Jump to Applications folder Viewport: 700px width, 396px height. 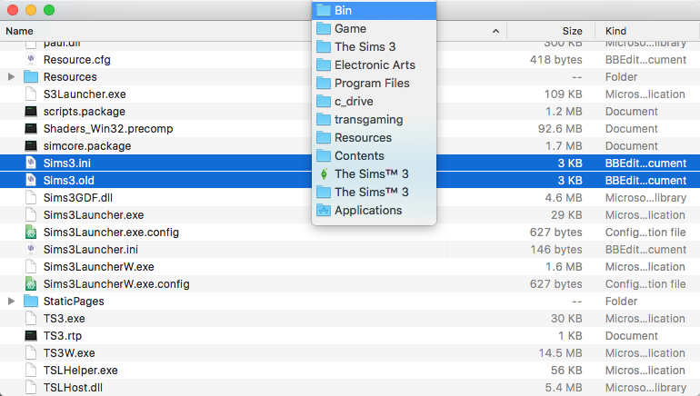(x=374, y=211)
